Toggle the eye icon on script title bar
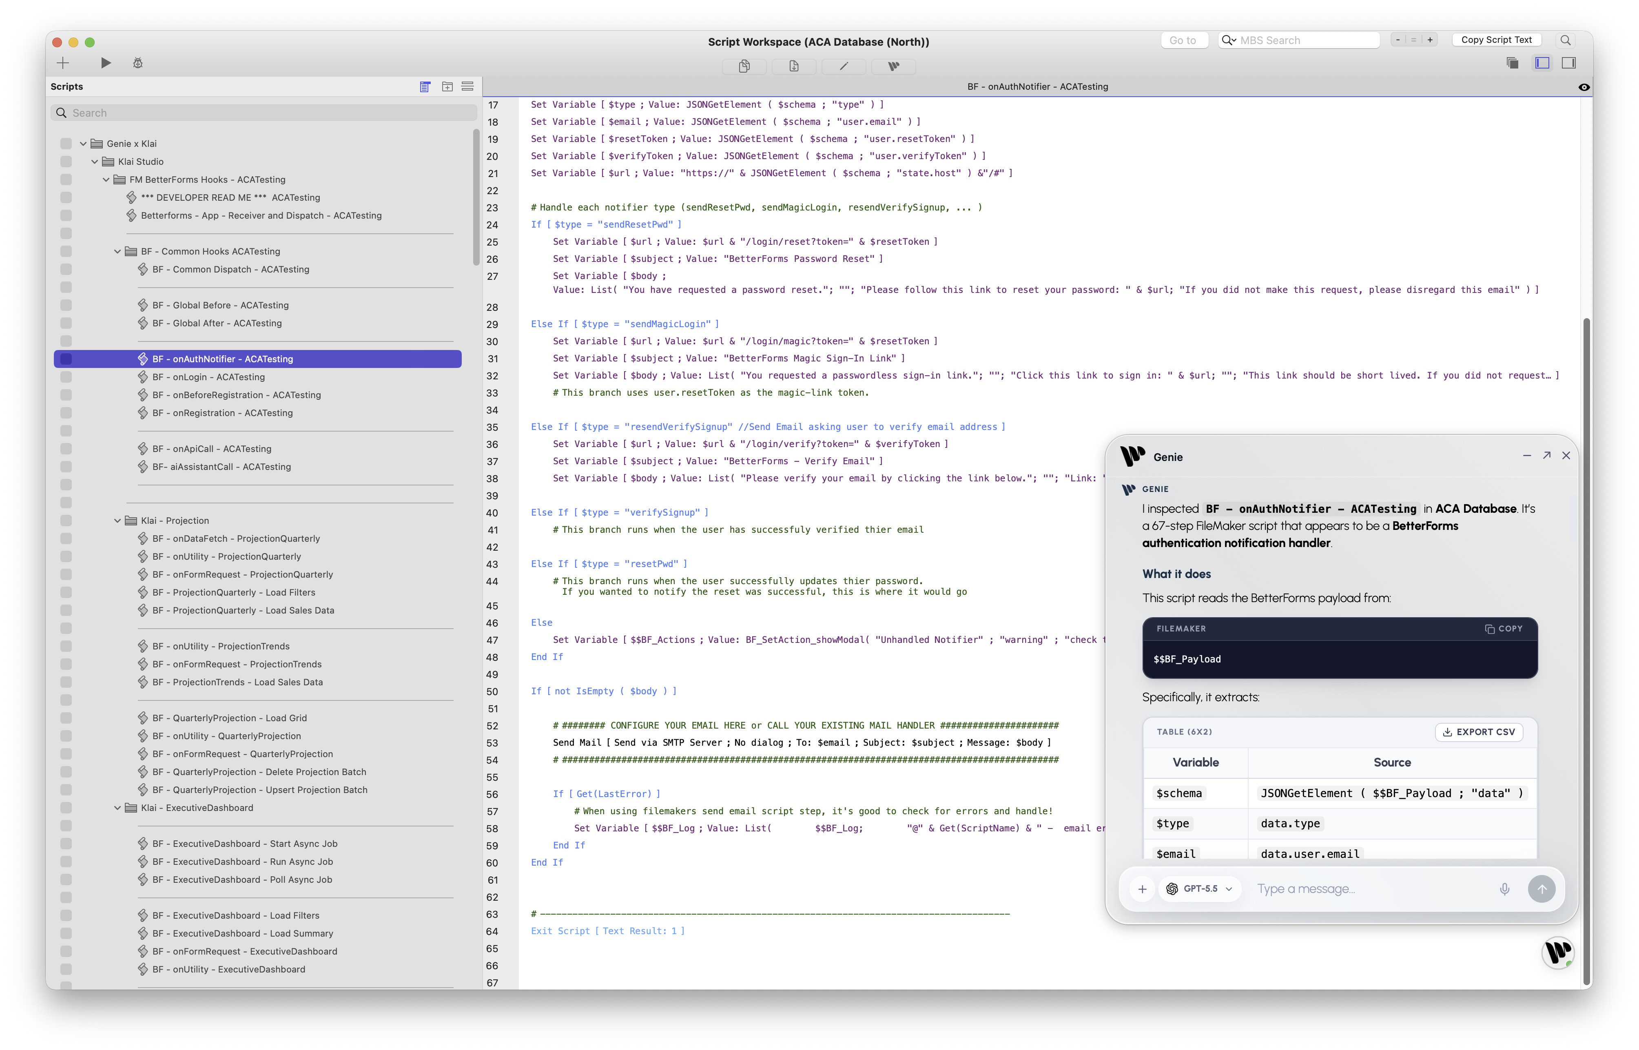This screenshot has width=1639, height=1050. click(1584, 87)
